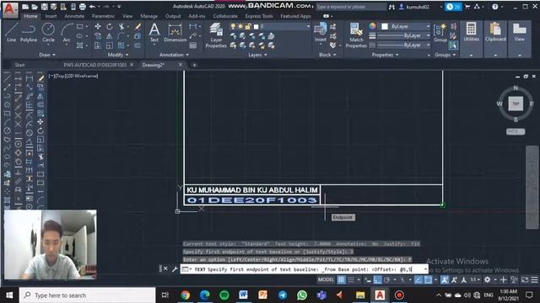The height and width of the screenshot is (303, 540).
Task: Select the Dimension tool
Action: coord(175,33)
